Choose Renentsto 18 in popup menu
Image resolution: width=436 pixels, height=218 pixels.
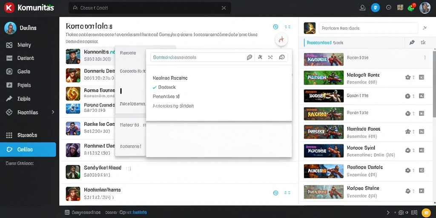(x=166, y=97)
